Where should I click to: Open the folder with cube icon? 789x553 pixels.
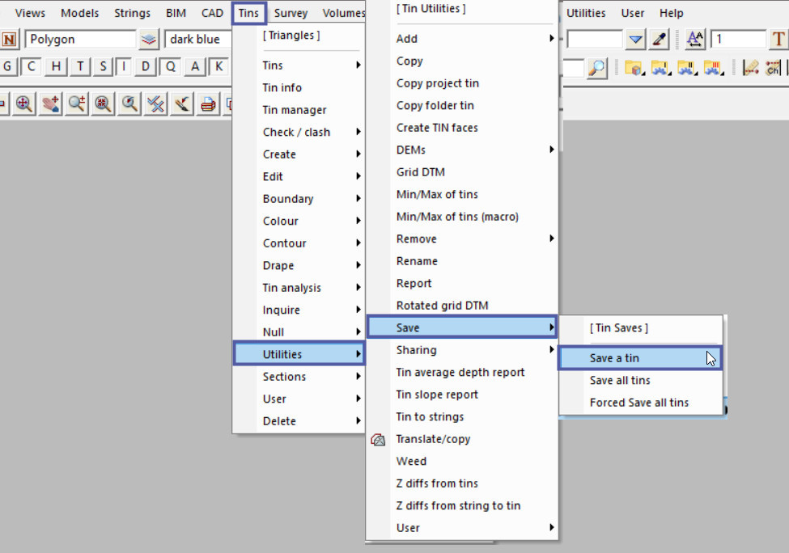[x=633, y=68]
